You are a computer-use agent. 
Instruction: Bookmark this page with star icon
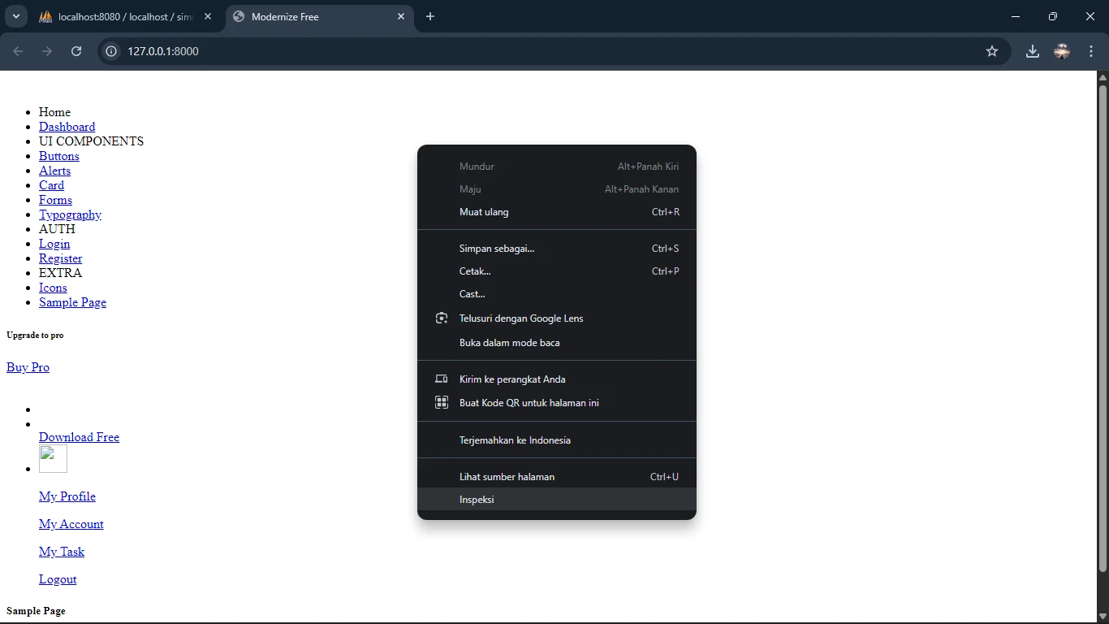pyautogui.click(x=991, y=51)
